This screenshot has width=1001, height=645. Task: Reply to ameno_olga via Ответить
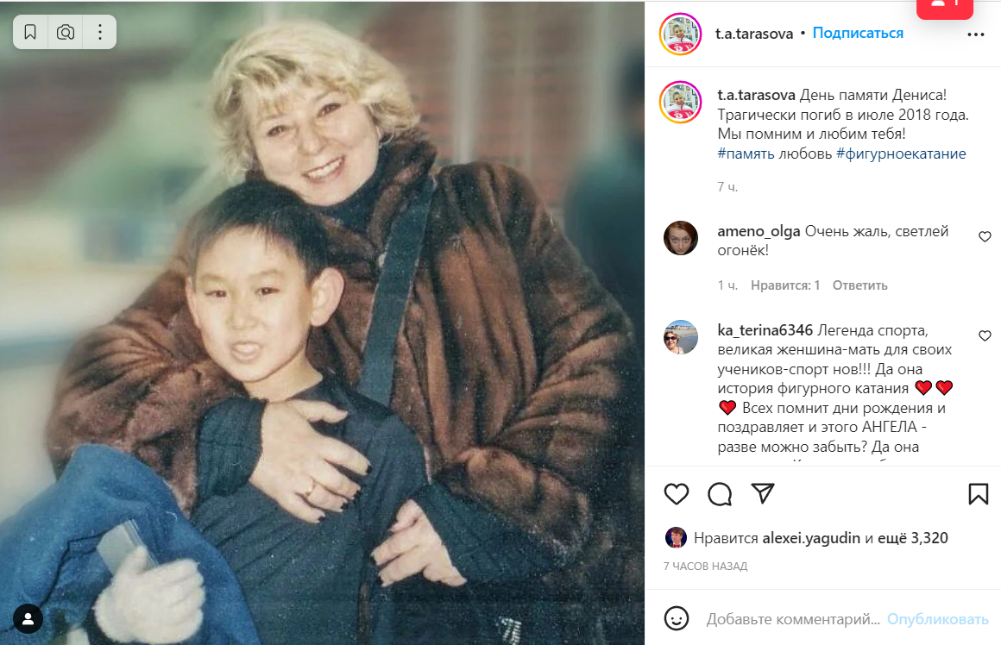pos(859,285)
